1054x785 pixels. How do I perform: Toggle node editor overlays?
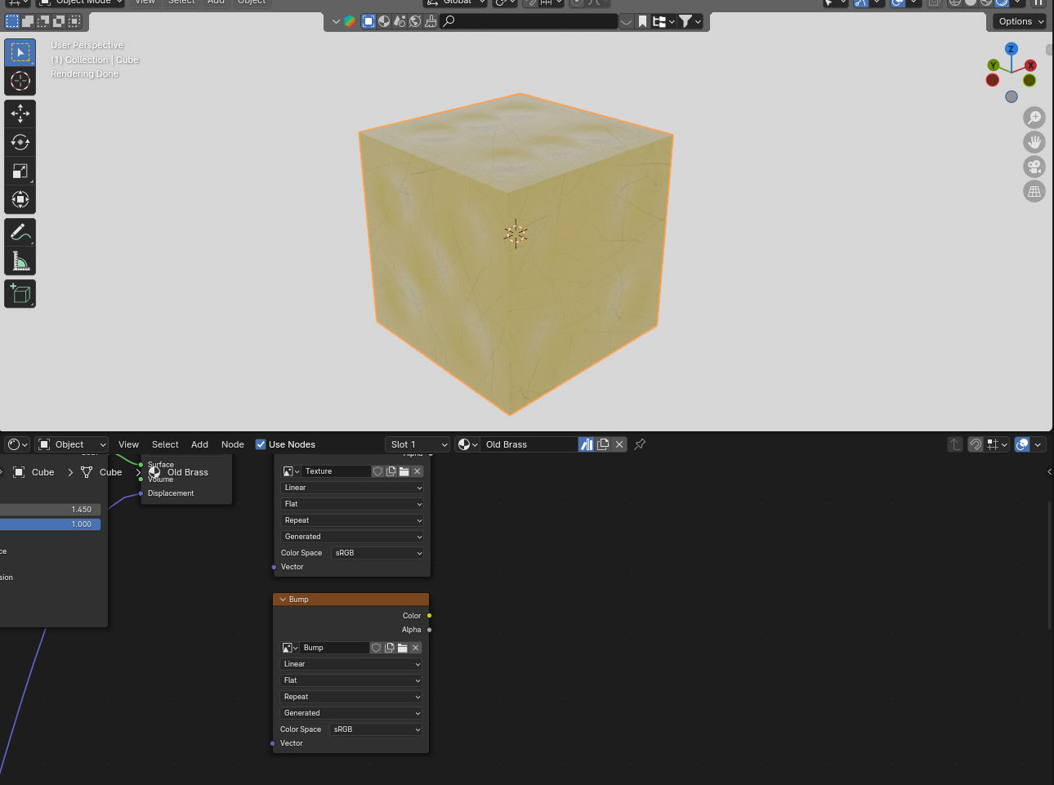pos(1022,444)
